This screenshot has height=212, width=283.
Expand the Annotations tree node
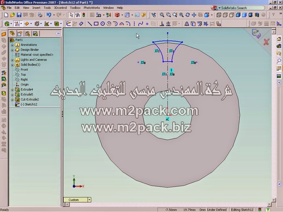coord(12,45)
